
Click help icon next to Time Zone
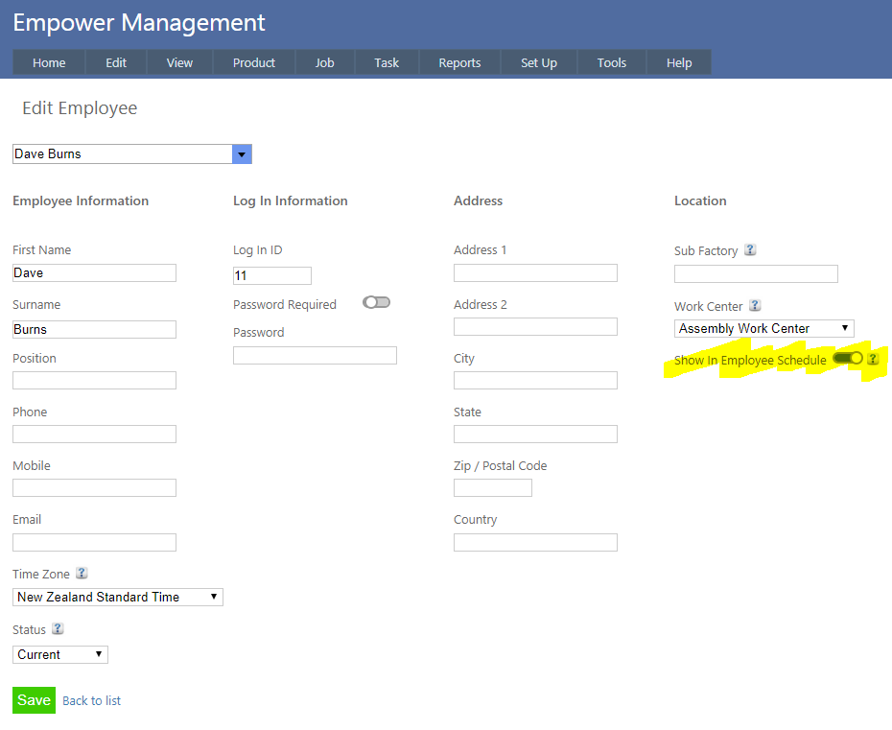click(x=82, y=574)
